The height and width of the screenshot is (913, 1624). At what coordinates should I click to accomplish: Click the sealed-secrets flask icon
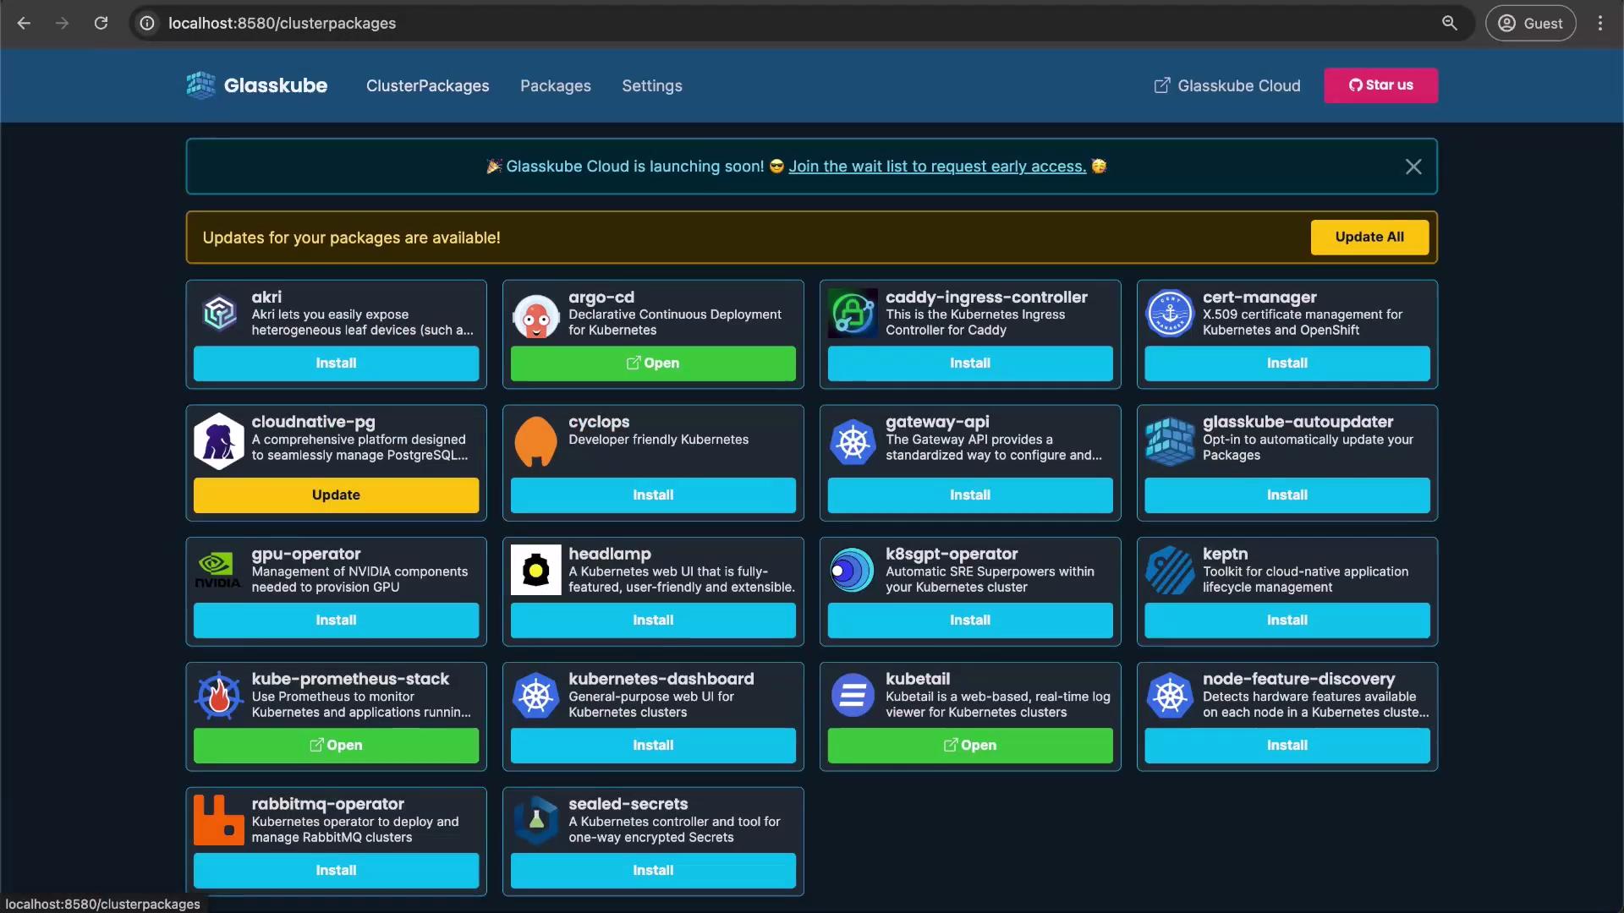(535, 820)
